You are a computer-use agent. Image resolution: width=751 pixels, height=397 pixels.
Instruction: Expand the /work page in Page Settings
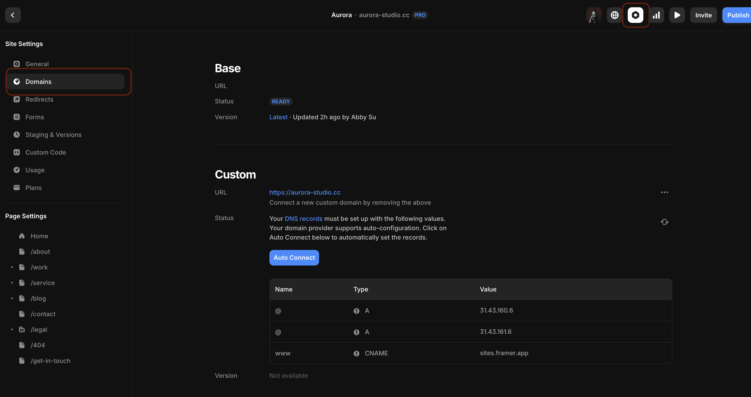[12, 267]
